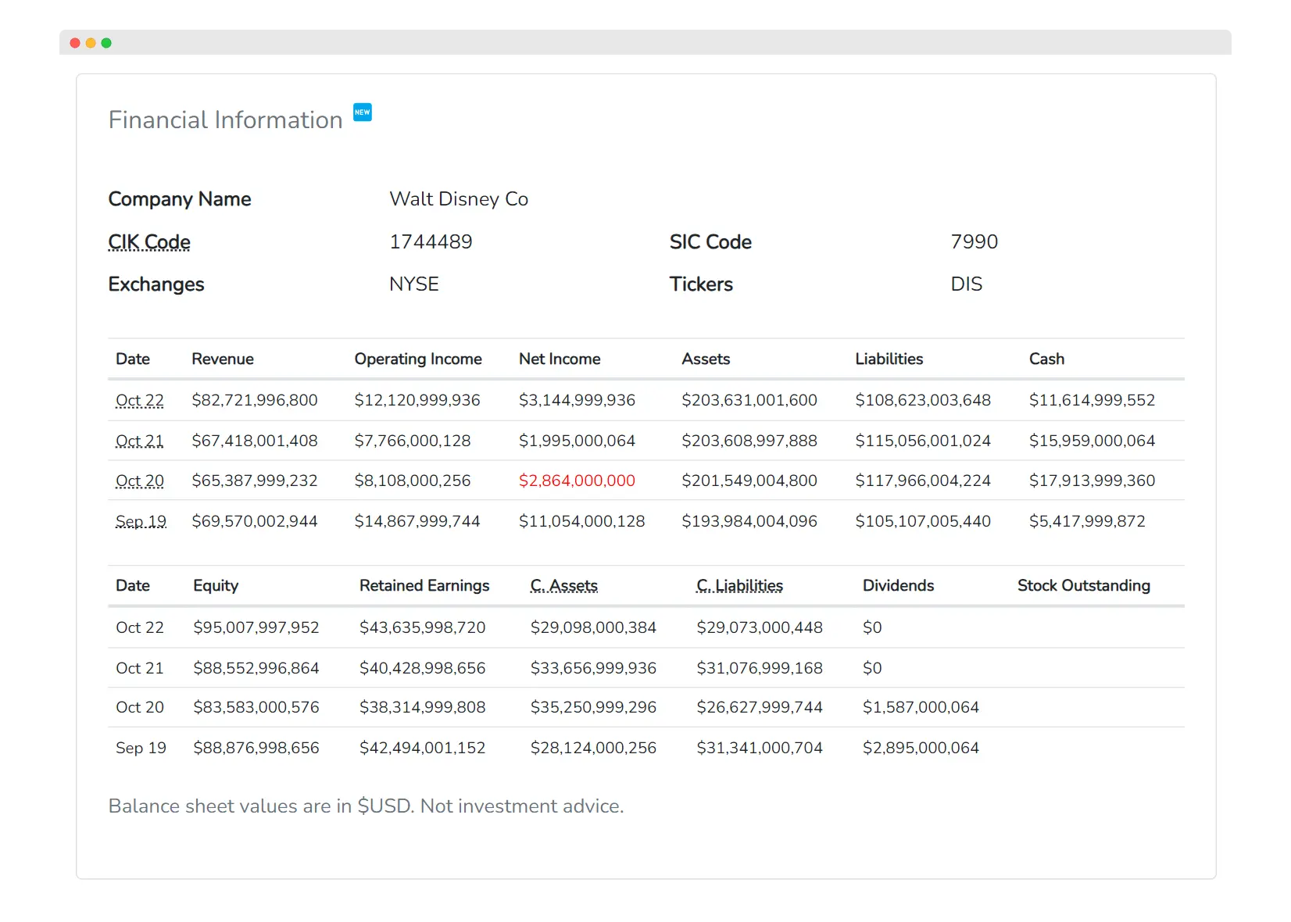Select revenue value $82,721,996,800

(255, 400)
